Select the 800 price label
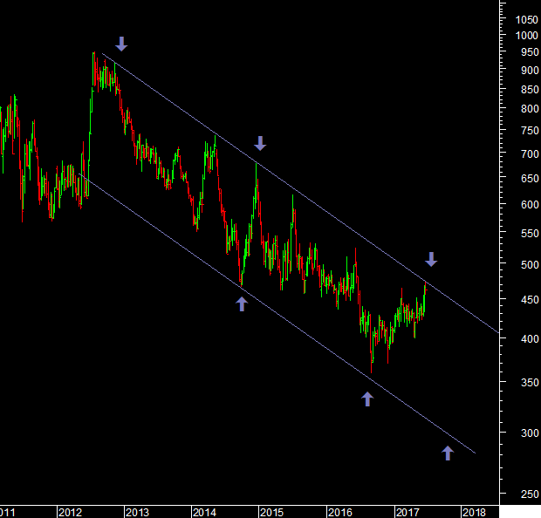541x518 pixels. click(530, 109)
